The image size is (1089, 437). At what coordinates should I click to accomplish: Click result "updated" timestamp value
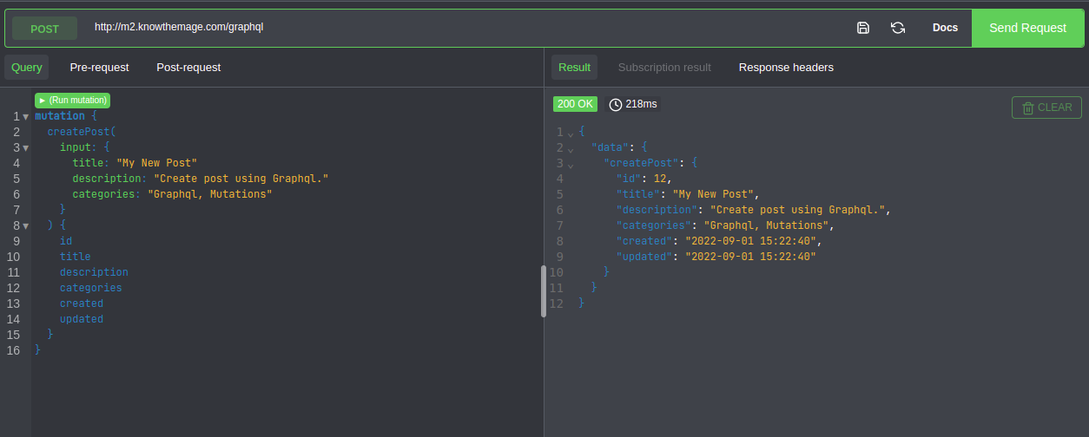[x=750, y=257]
